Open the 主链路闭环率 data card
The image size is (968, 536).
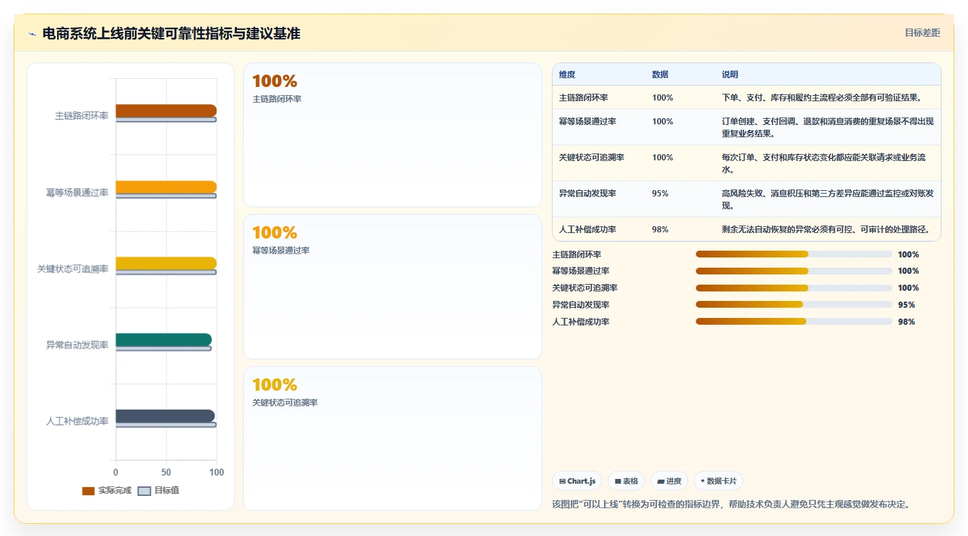click(392, 135)
